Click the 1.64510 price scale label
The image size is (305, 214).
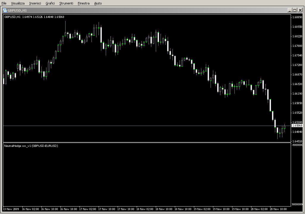[x=298, y=141]
